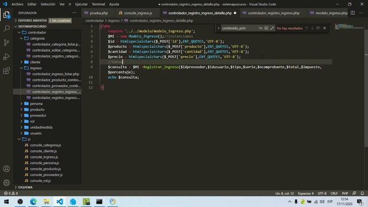This screenshot has height=207, width=368.
Task: Open controlador_ingreso_listar.php in the explorer
Action: click(x=55, y=74)
